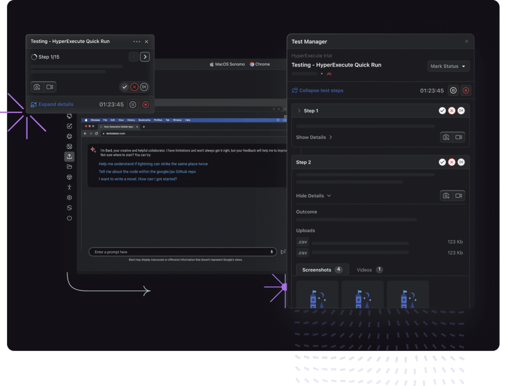Pause the timer in Test Manager
506x386 pixels.
coord(454,91)
